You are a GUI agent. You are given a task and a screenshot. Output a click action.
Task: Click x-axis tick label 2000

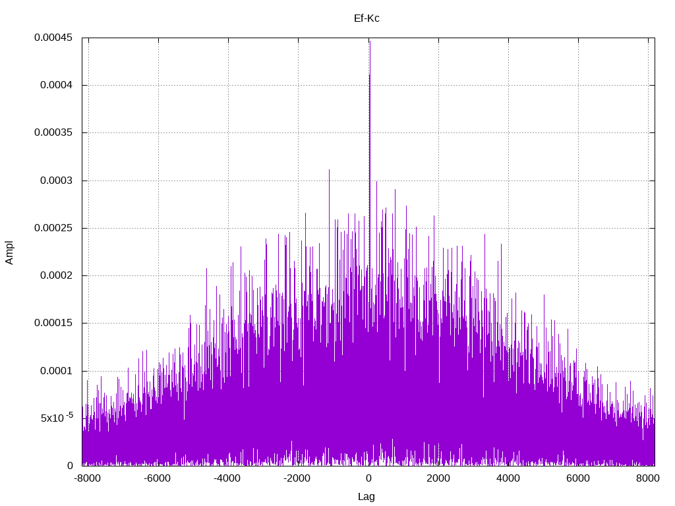(x=438, y=478)
